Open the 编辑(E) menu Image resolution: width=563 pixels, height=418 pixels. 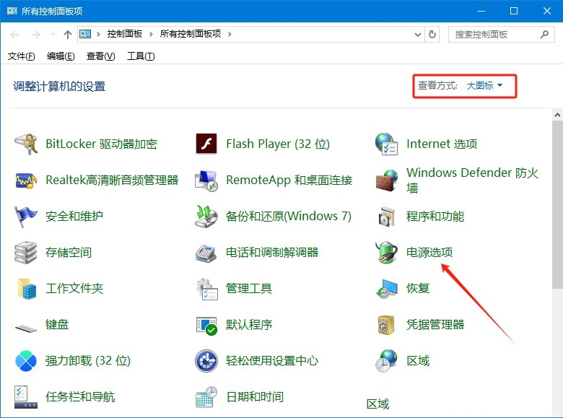point(61,56)
